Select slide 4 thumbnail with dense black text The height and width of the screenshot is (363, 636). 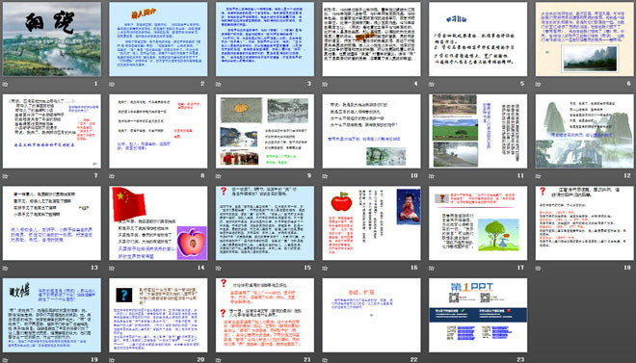point(372,39)
